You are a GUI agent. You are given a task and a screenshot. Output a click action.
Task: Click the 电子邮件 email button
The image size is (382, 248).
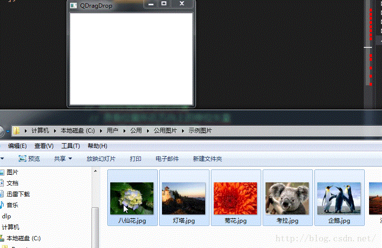pos(167,158)
